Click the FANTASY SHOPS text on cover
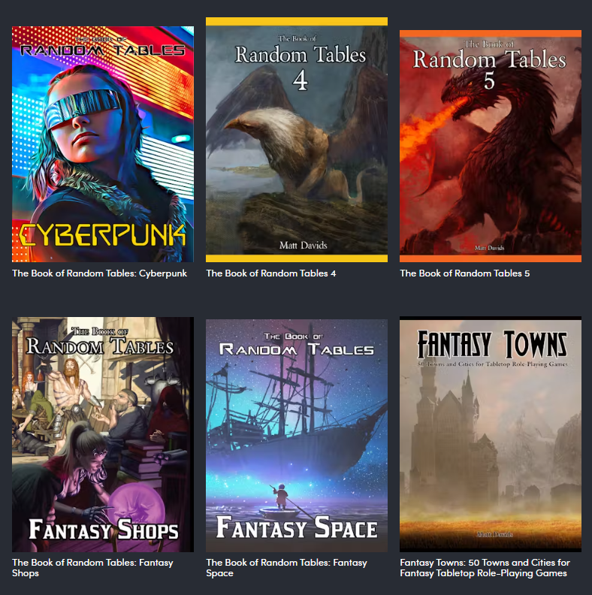The image size is (592, 595). [104, 530]
